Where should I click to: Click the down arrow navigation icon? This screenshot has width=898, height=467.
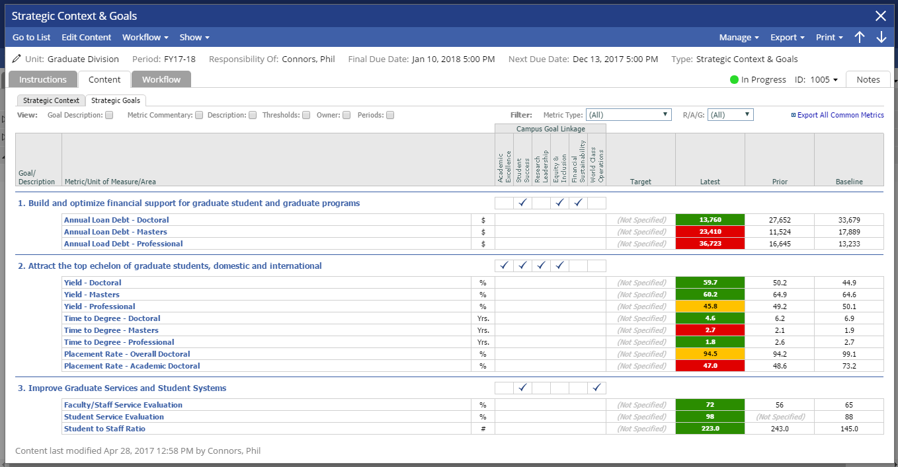point(881,38)
